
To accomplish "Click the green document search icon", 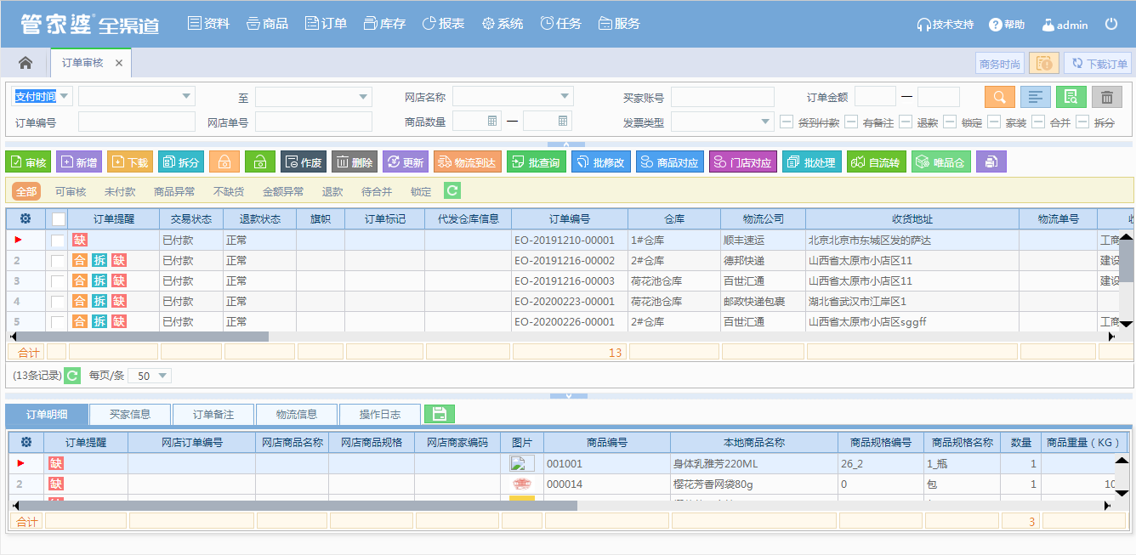I will point(1071,97).
